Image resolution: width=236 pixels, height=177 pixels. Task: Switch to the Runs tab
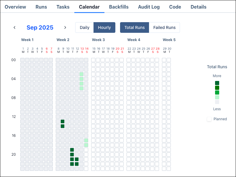point(41,7)
